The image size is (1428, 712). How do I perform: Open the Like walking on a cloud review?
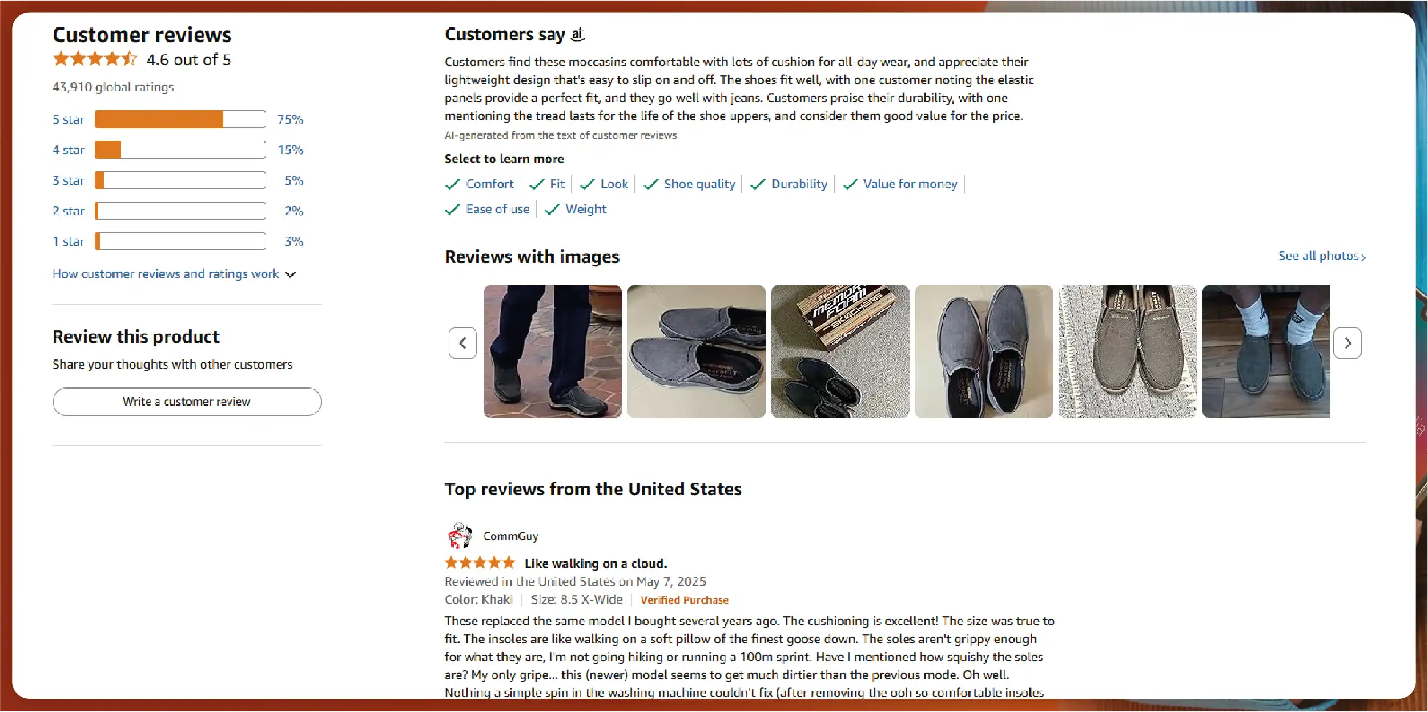point(596,563)
